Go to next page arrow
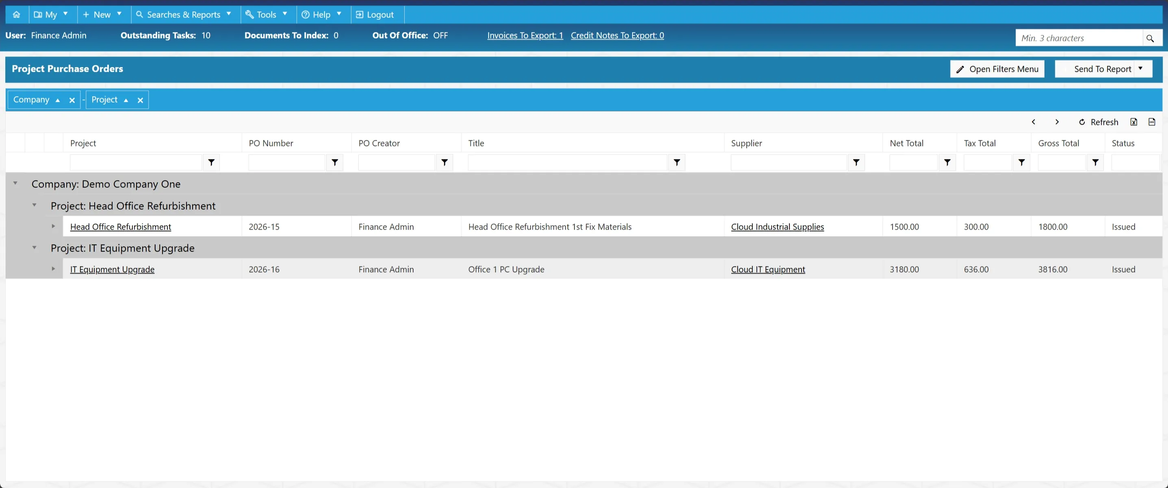The image size is (1168, 488). pos(1057,122)
